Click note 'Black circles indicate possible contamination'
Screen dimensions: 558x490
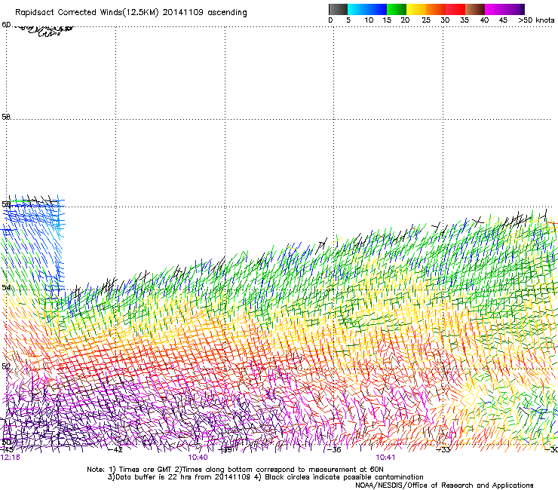point(344,477)
